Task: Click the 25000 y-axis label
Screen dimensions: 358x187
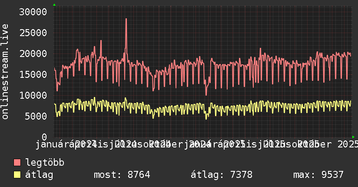Action: [x=33, y=33]
